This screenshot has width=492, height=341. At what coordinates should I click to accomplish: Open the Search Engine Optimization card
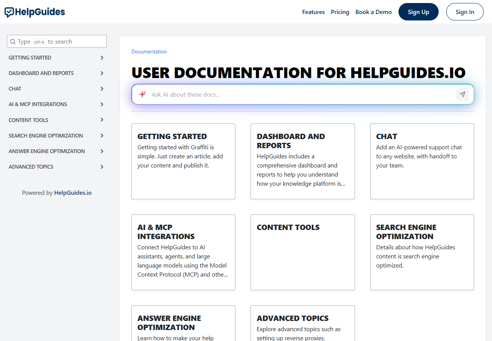422,252
